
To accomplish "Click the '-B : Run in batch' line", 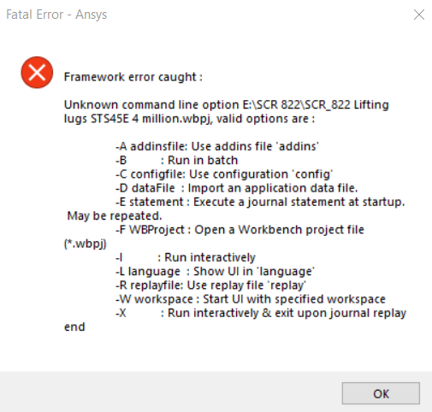I will [x=176, y=160].
